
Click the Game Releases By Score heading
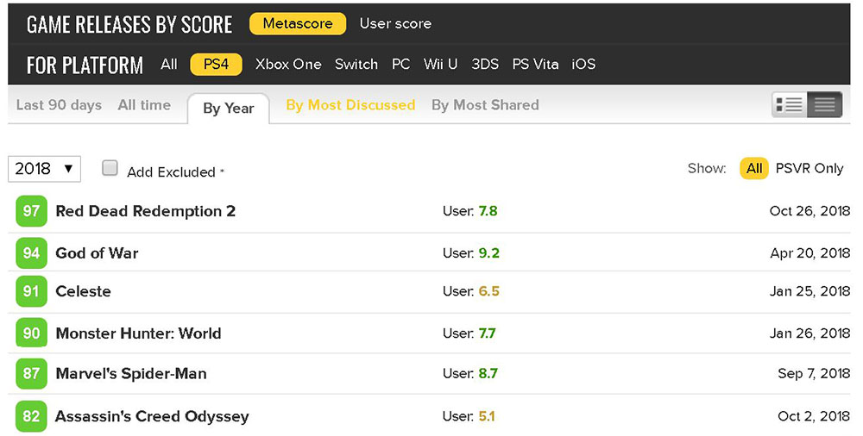point(129,25)
